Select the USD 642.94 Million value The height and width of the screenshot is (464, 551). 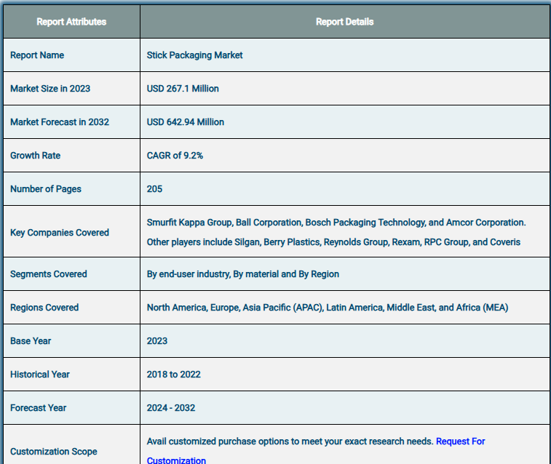(x=185, y=121)
